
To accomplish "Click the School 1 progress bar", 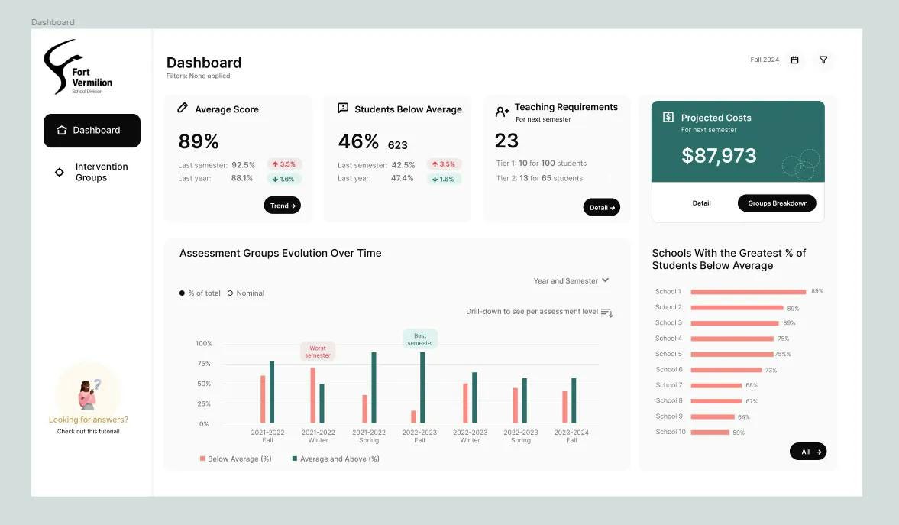I will tap(747, 291).
